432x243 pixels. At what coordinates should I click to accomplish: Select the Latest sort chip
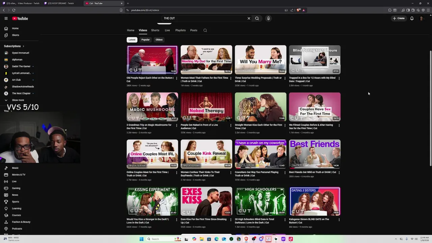(132, 40)
